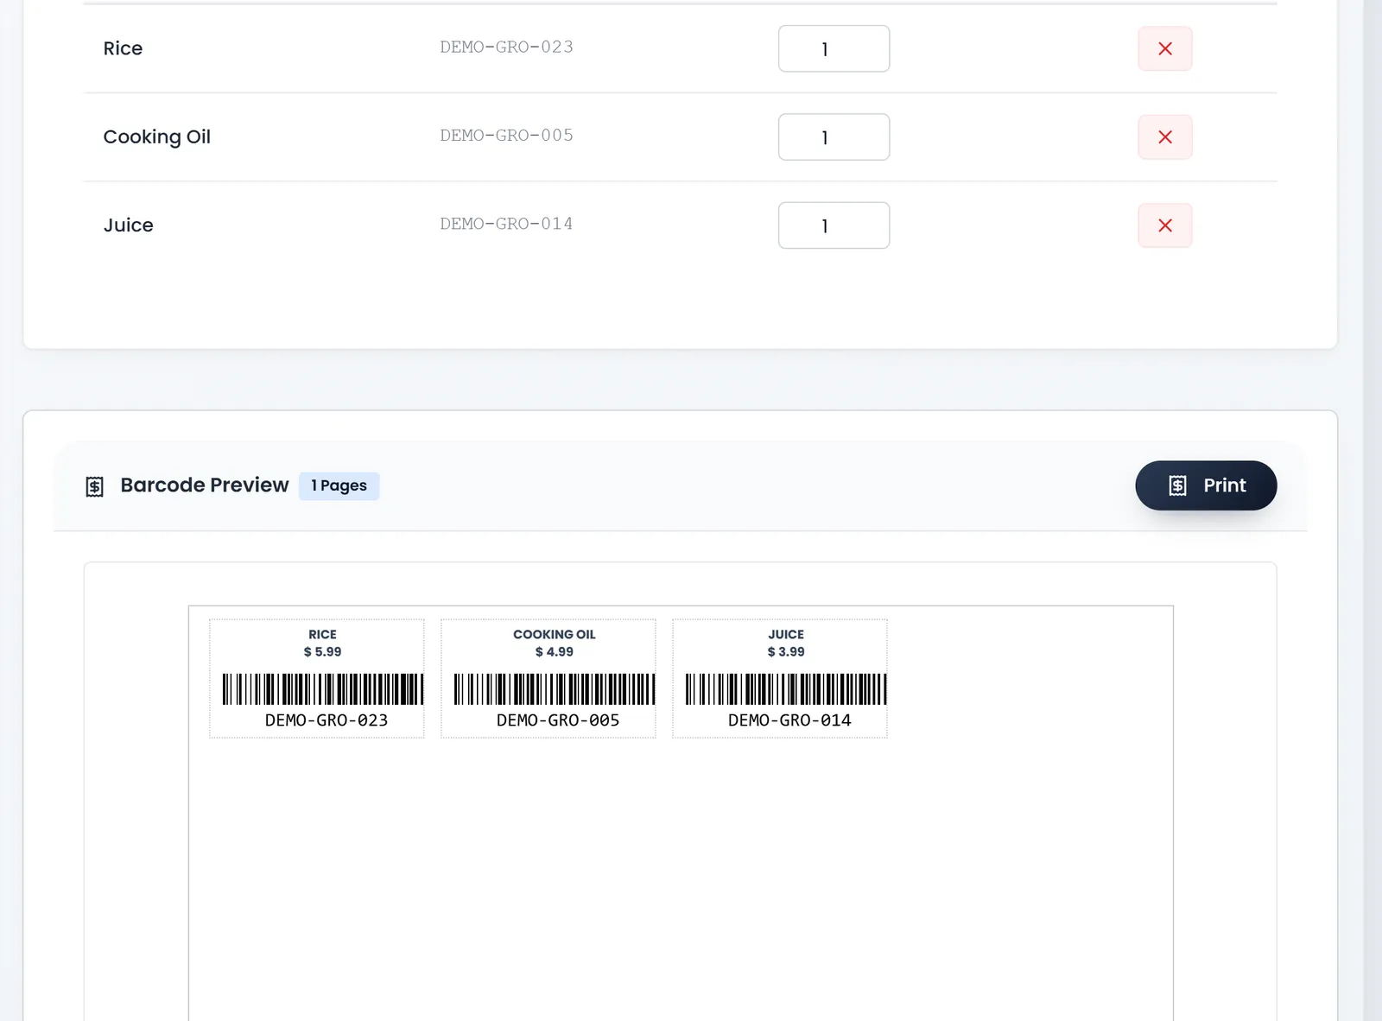Click the page vertical scrollbar on the right
Image resolution: width=1382 pixels, height=1021 pixels.
pos(1372,510)
